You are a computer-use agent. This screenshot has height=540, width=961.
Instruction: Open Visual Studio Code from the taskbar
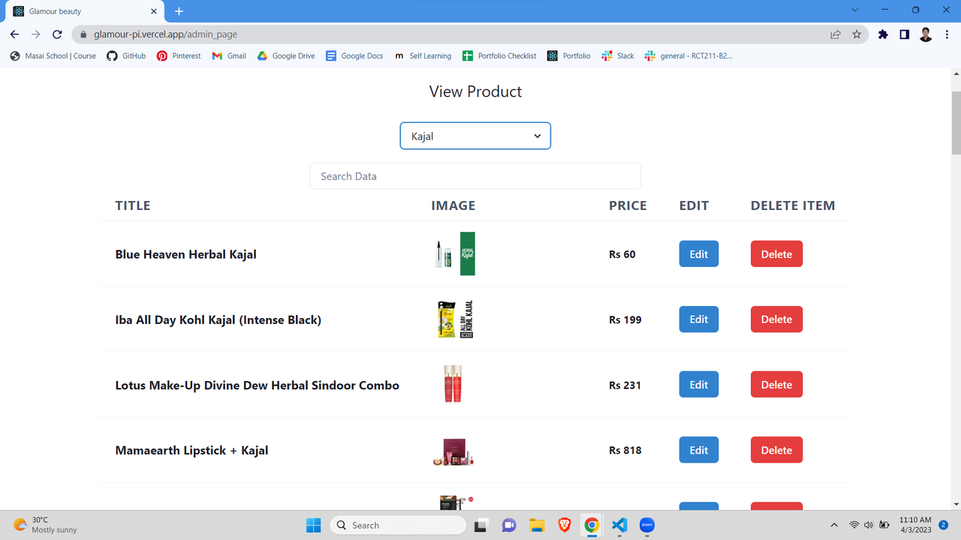[619, 525]
